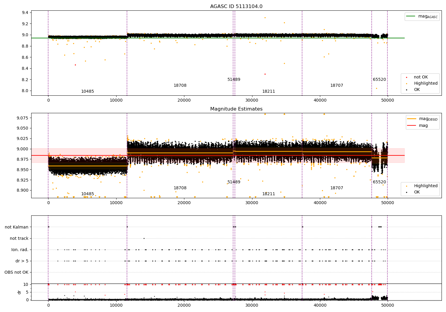The image size is (446, 312).
Task: Click x-axis tick 20000 under top plot
Action: coord(184,100)
